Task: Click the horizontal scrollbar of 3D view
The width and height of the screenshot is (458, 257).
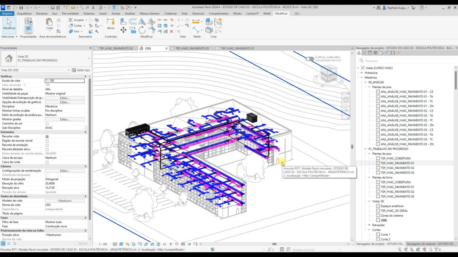Action: coord(274,244)
